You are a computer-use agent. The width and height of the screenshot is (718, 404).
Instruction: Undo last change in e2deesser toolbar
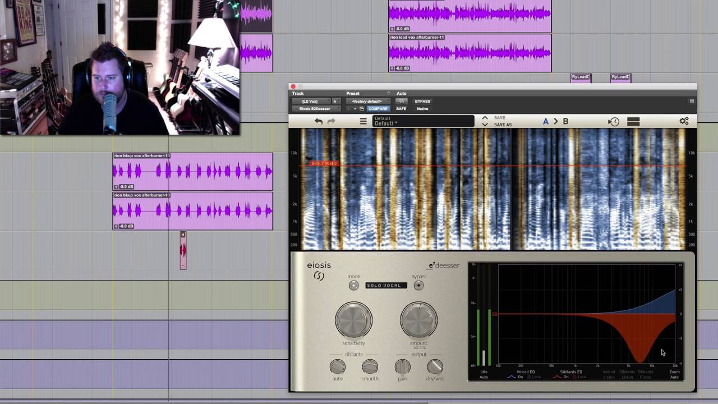[319, 121]
